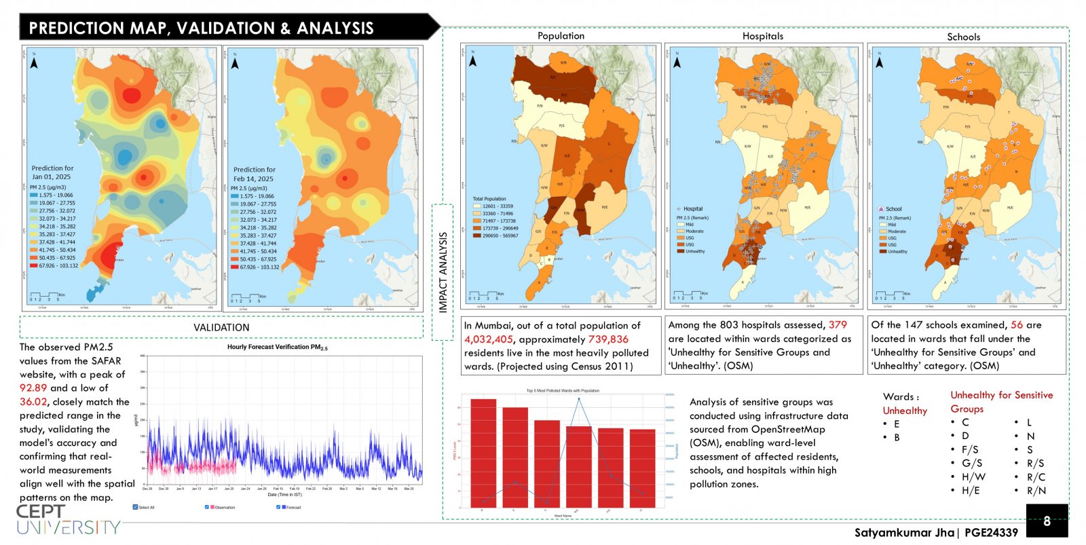1086x545 pixels.
Task: Toggle the Forecast series checkbox
Action: click(278, 507)
